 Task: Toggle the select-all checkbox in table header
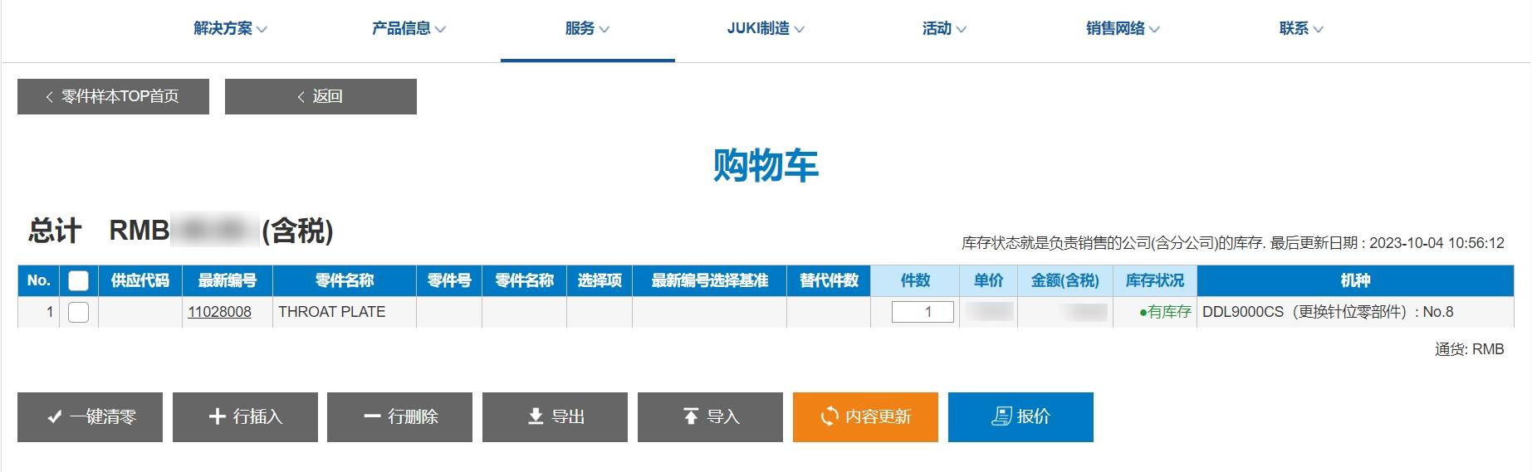(x=78, y=280)
